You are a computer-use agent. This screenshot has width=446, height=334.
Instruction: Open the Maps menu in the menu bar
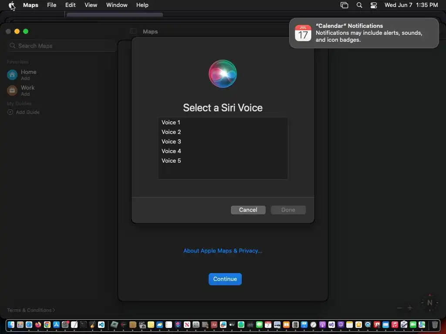[31, 5]
